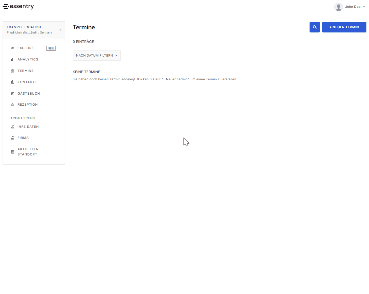
Task: Click the essentry logo
Action: (x=18, y=7)
